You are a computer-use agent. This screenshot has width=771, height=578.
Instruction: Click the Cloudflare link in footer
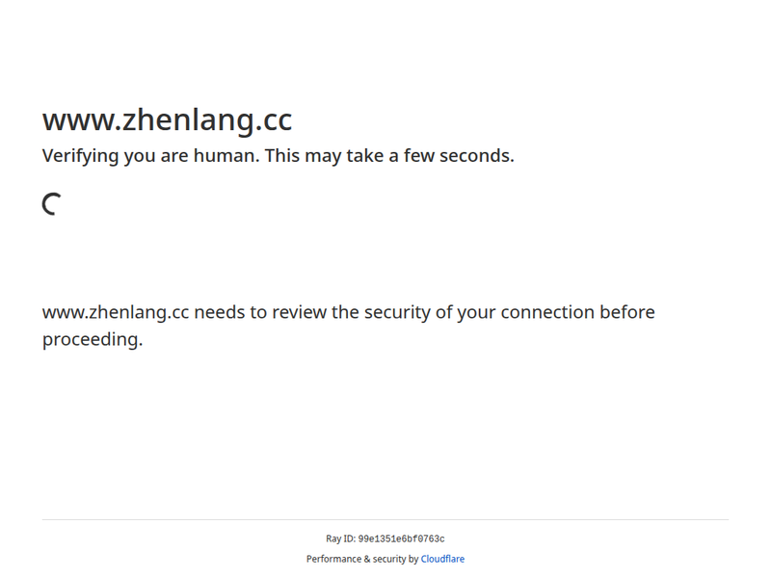coord(442,559)
